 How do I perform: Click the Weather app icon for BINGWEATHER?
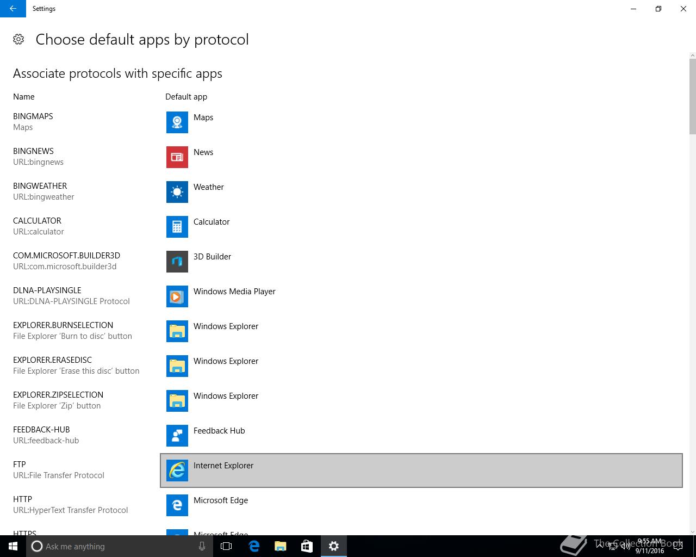coord(177,192)
